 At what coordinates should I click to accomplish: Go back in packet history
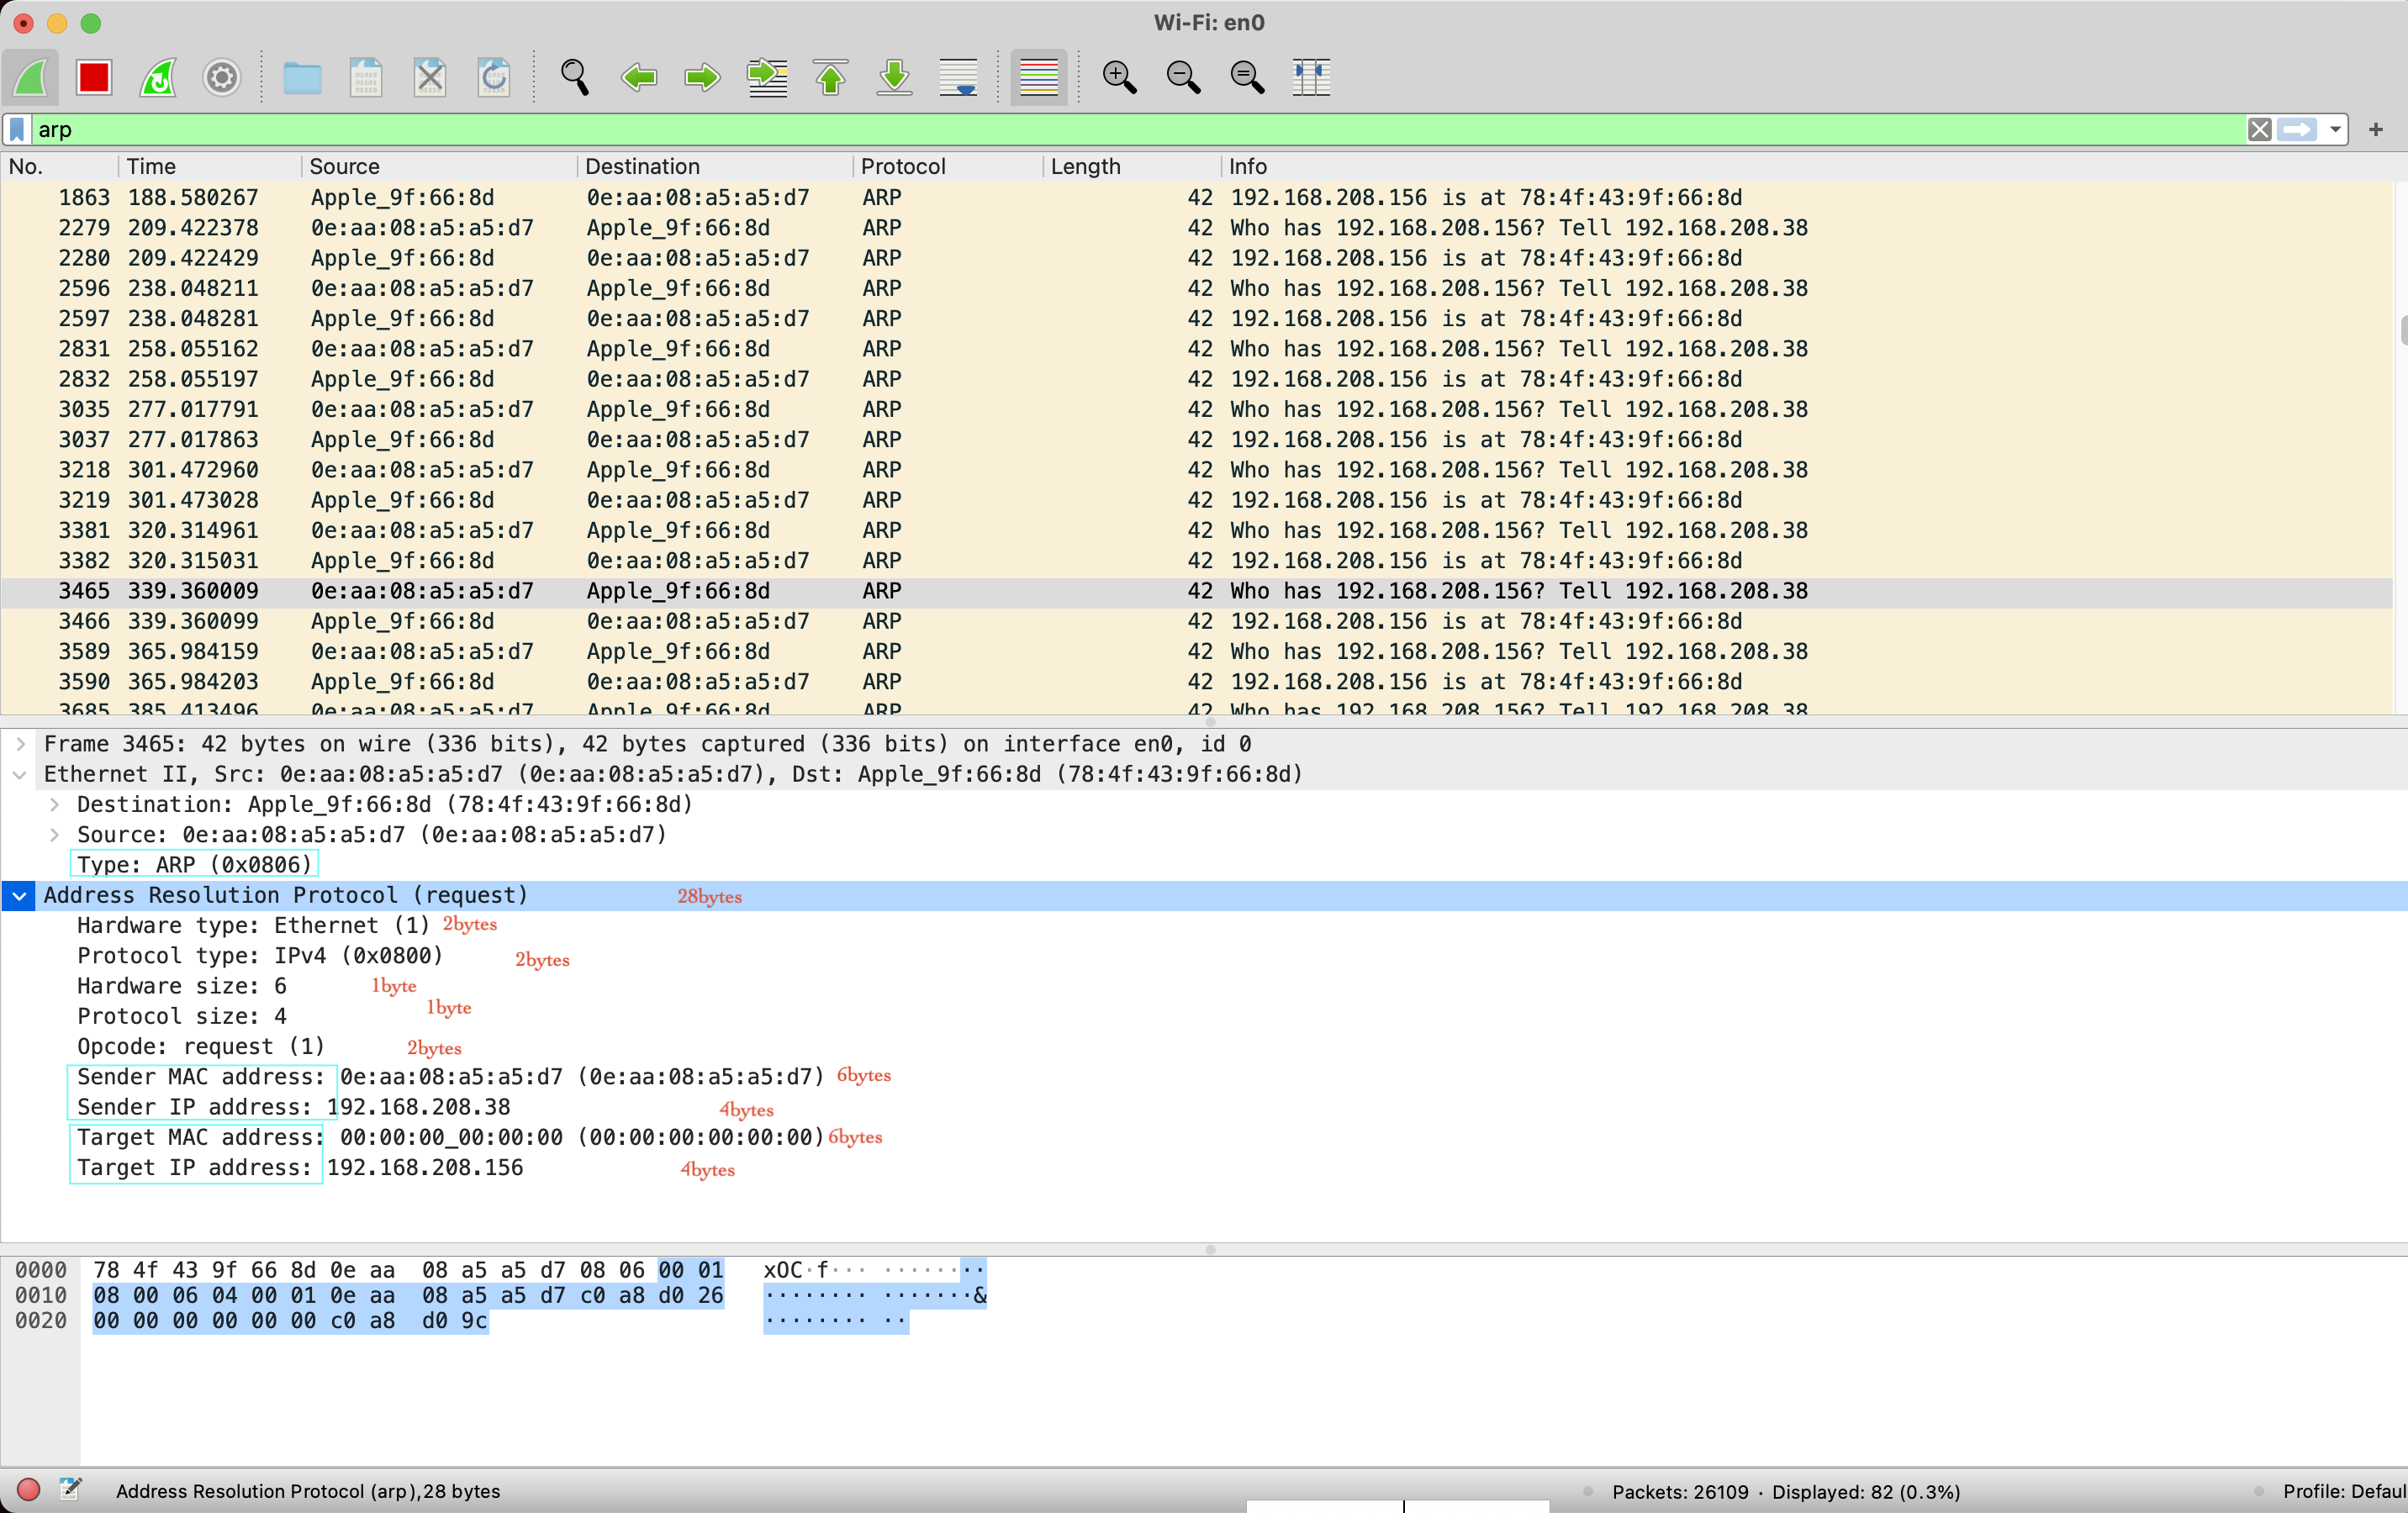pyautogui.click(x=639, y=77)
